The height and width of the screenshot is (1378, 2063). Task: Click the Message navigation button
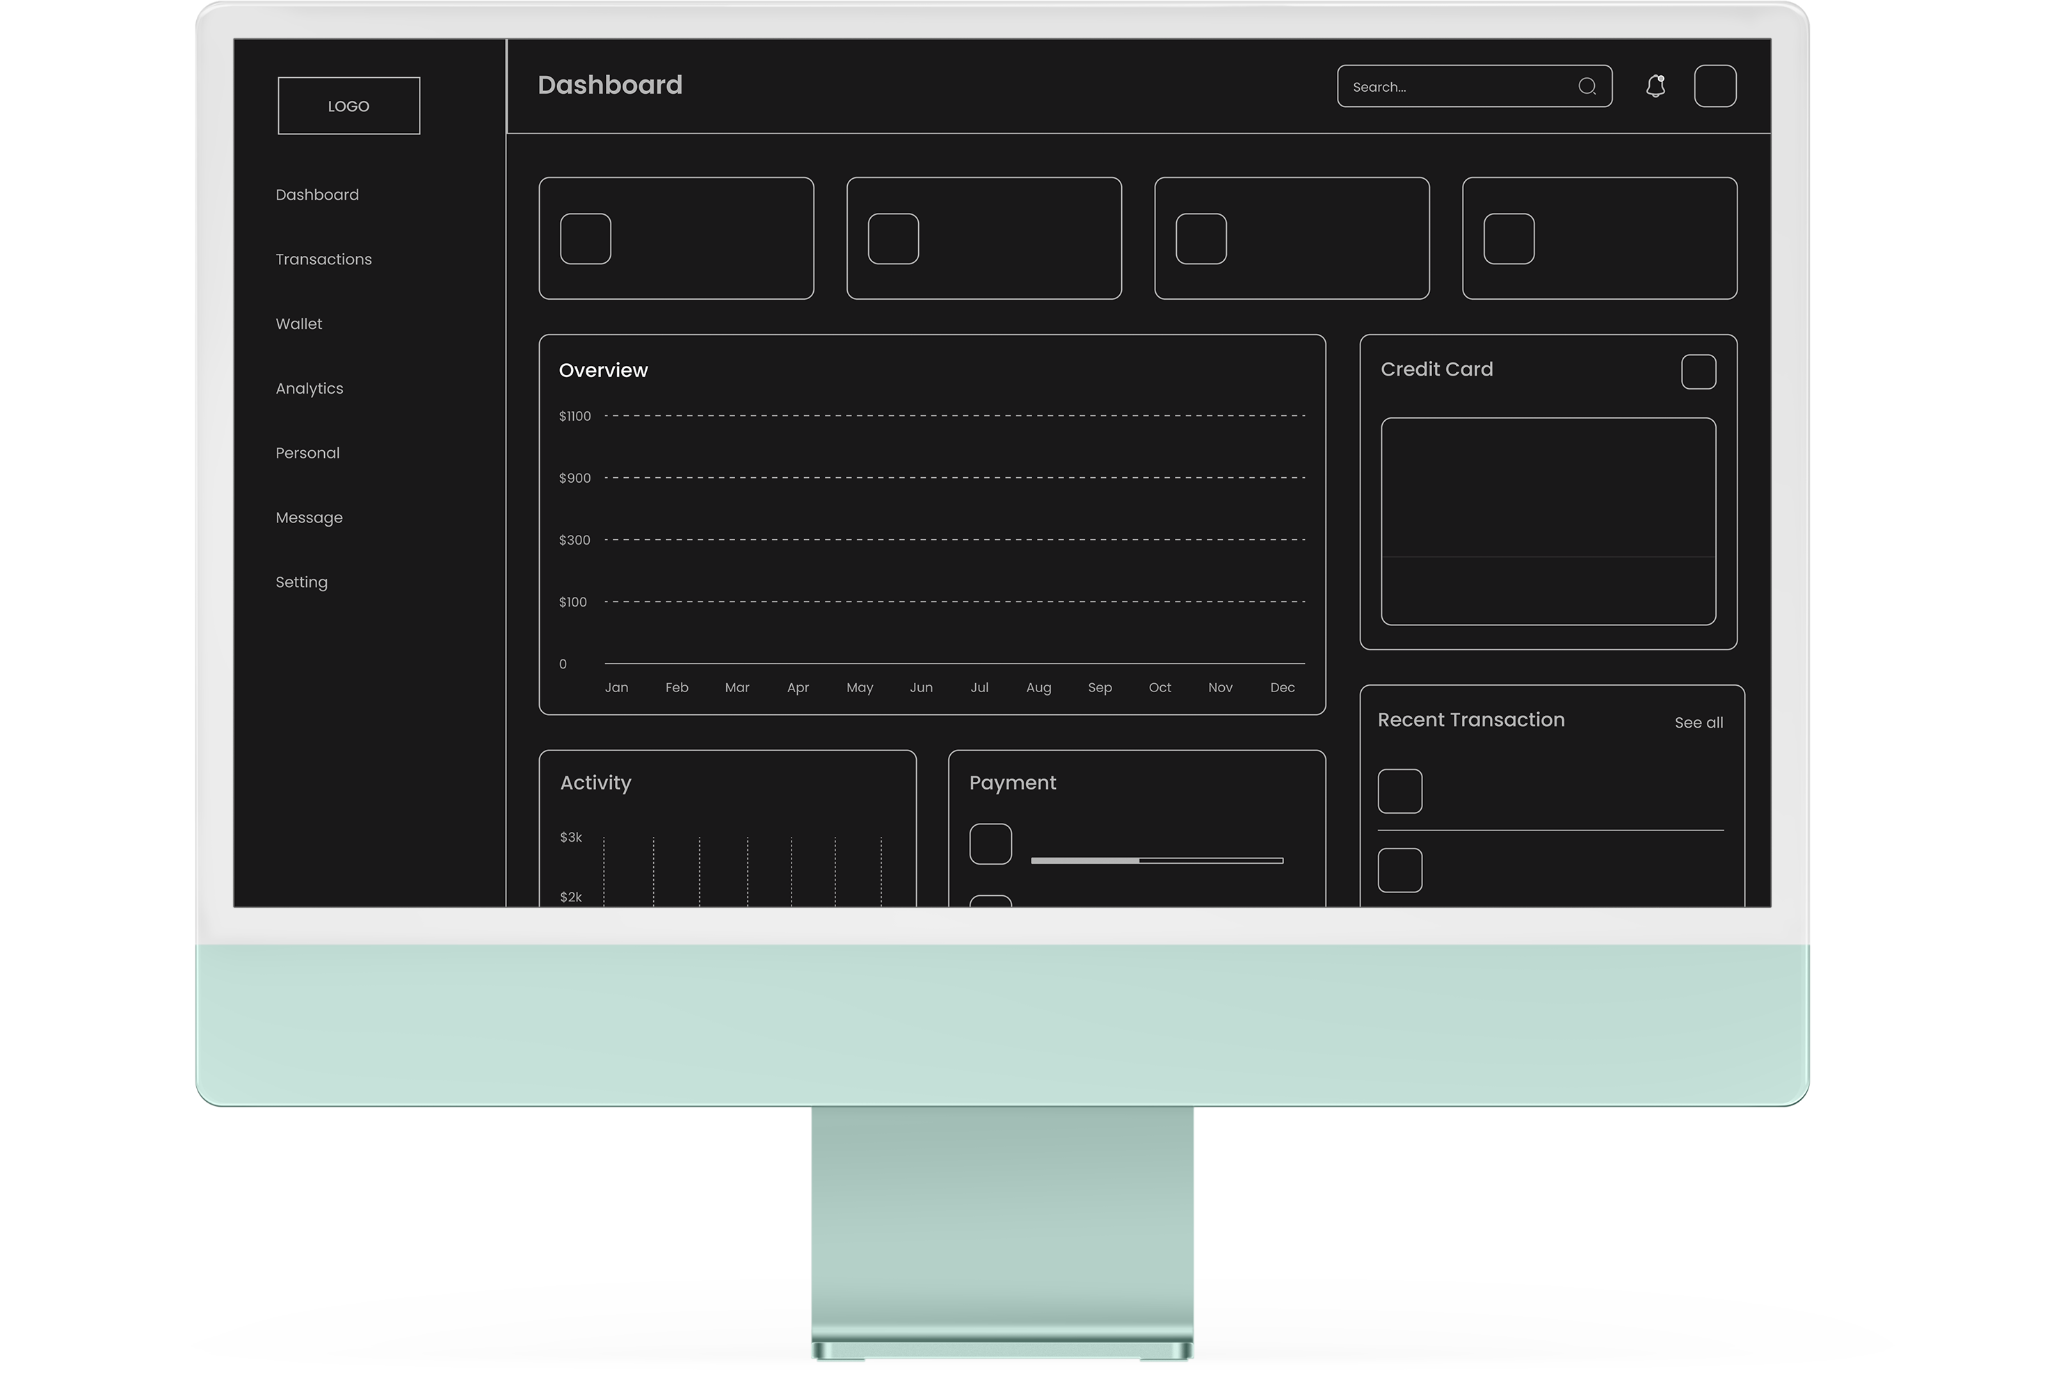pos(309,517)
